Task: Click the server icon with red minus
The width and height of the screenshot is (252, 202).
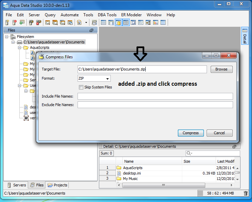Action: coord(15,22)
